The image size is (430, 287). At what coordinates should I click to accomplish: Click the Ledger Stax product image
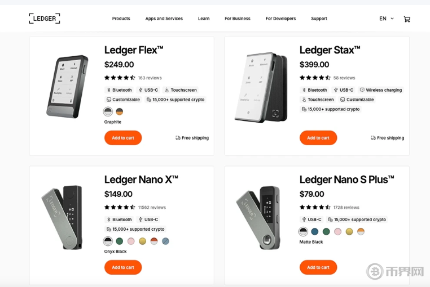click(261, 87)
